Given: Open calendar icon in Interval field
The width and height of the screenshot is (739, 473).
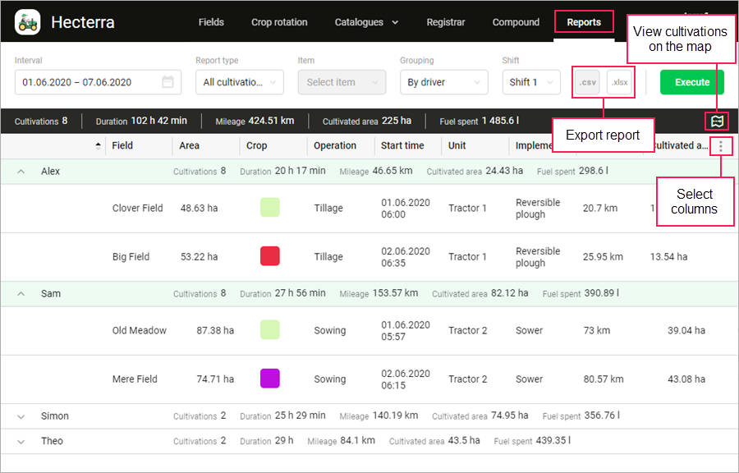Looking at the screenshot, I should point(168,82).
